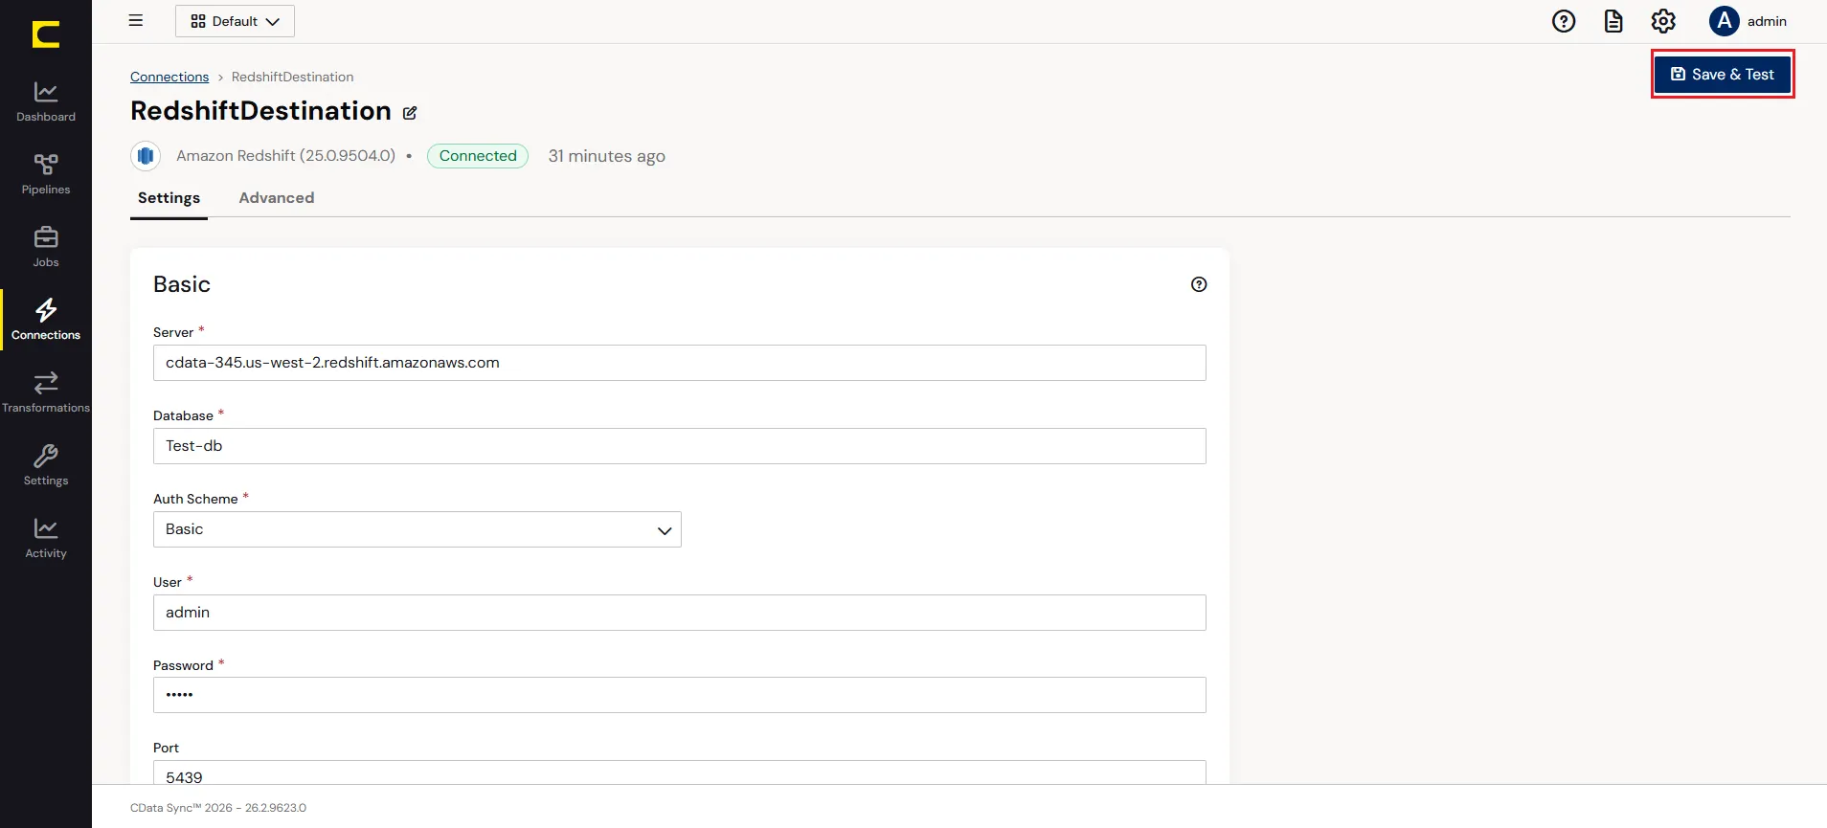Screen dimensions: 1827x828
Task: Follow the Connections breadcrumb link
Action: 169,77
